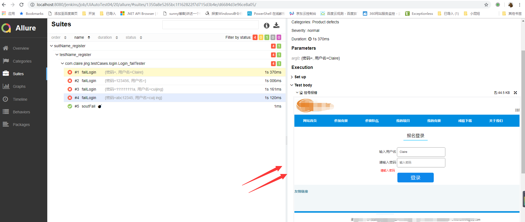Collapse the testName_register tree node

coord(57,55)
